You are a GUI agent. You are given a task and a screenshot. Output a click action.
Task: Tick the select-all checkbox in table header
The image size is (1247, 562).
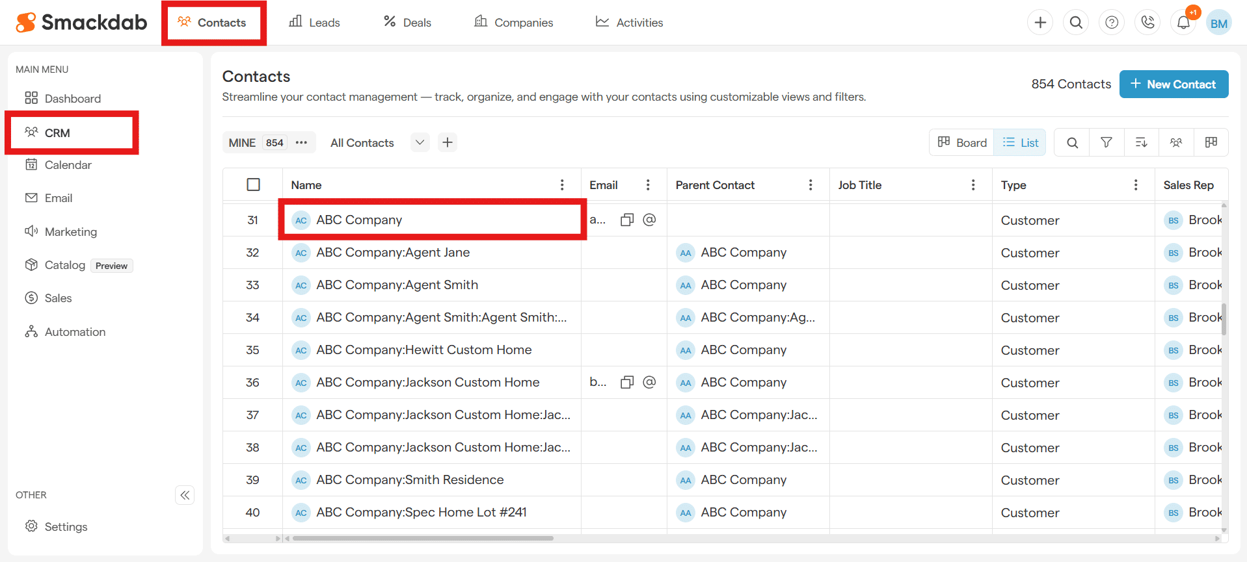(x=254, y=185)
